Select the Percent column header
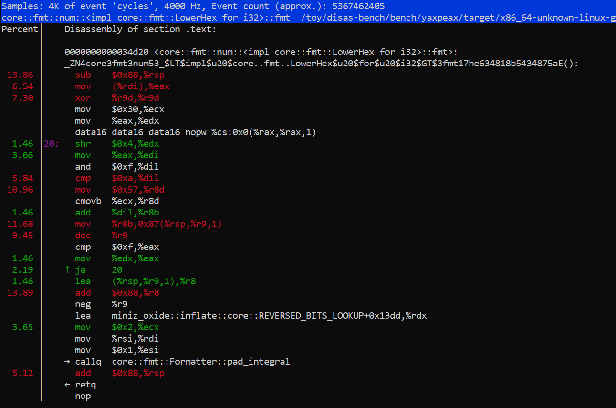This screenshot has width=616, height=408. [x=20, y=29]
